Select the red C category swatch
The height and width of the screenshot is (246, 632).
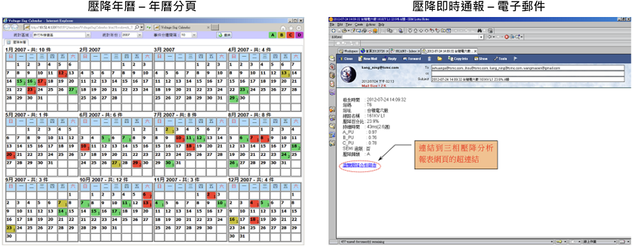[290, 35]
